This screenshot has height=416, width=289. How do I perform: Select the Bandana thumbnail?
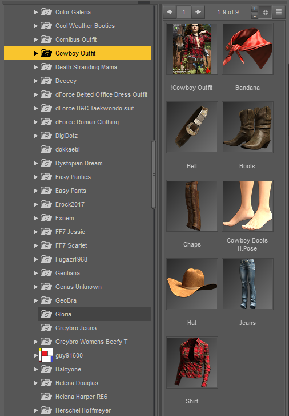[247, 49]
